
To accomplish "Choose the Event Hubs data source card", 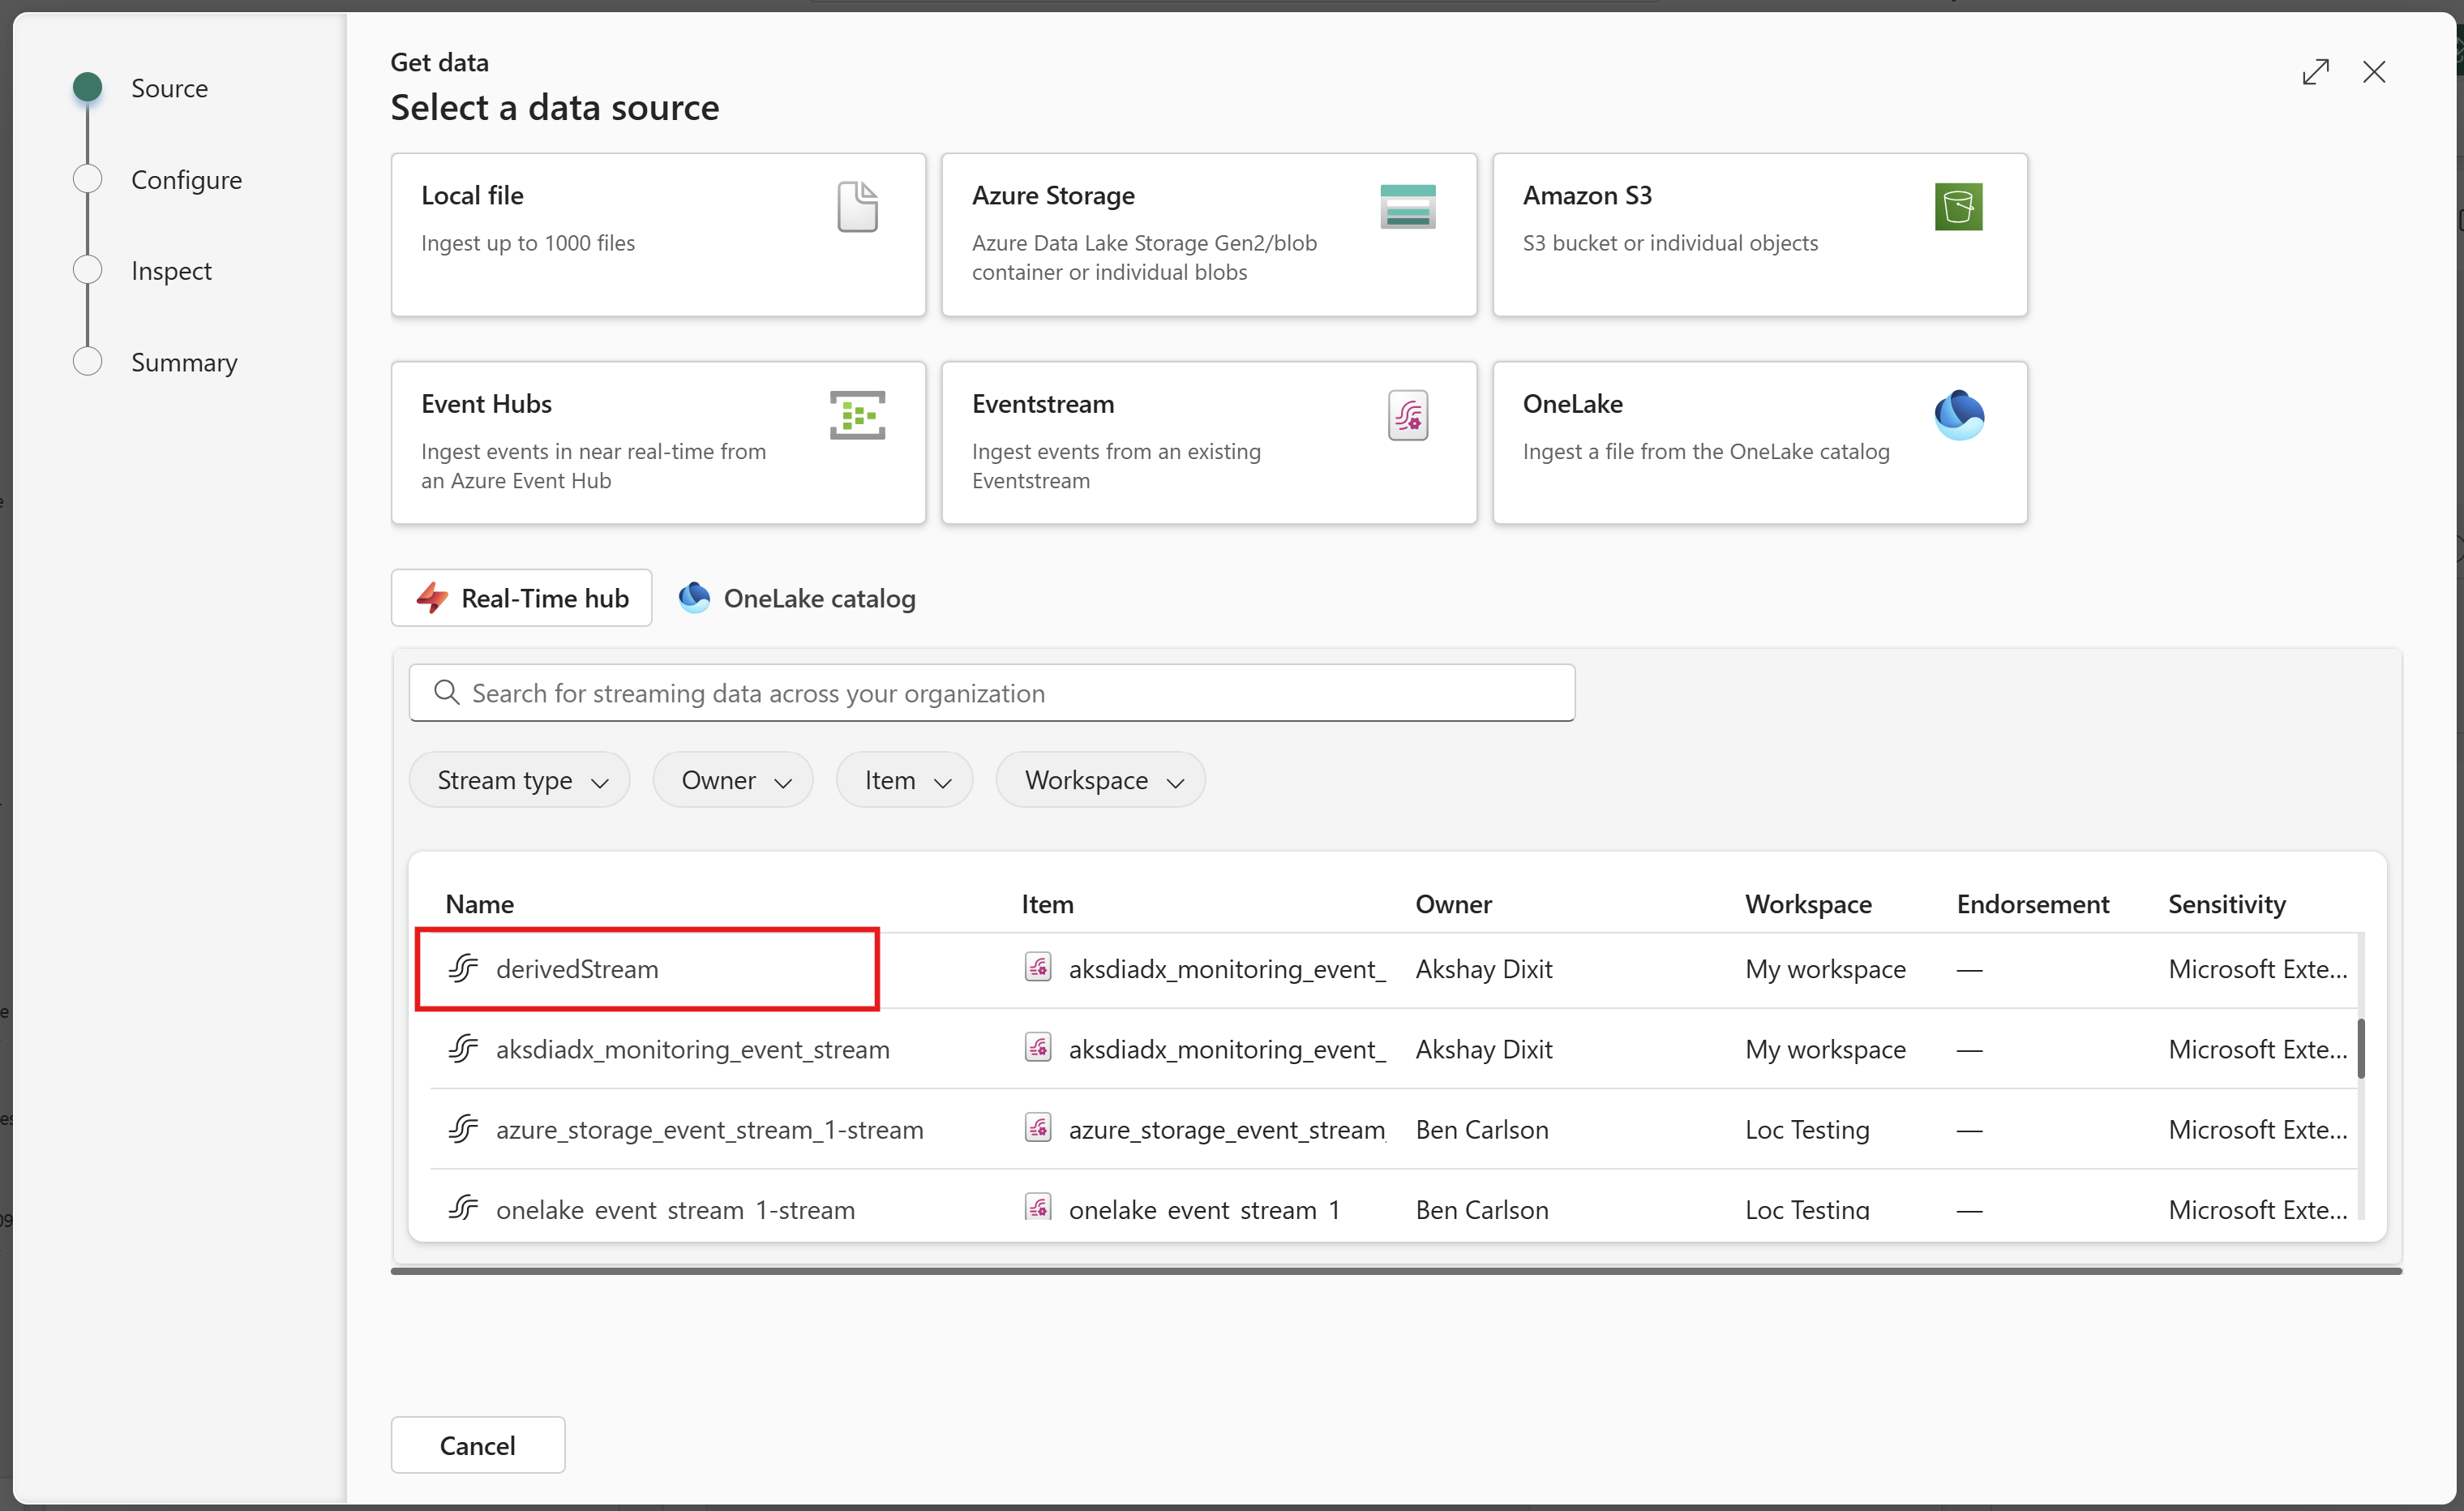I will (x=658, y=442).
